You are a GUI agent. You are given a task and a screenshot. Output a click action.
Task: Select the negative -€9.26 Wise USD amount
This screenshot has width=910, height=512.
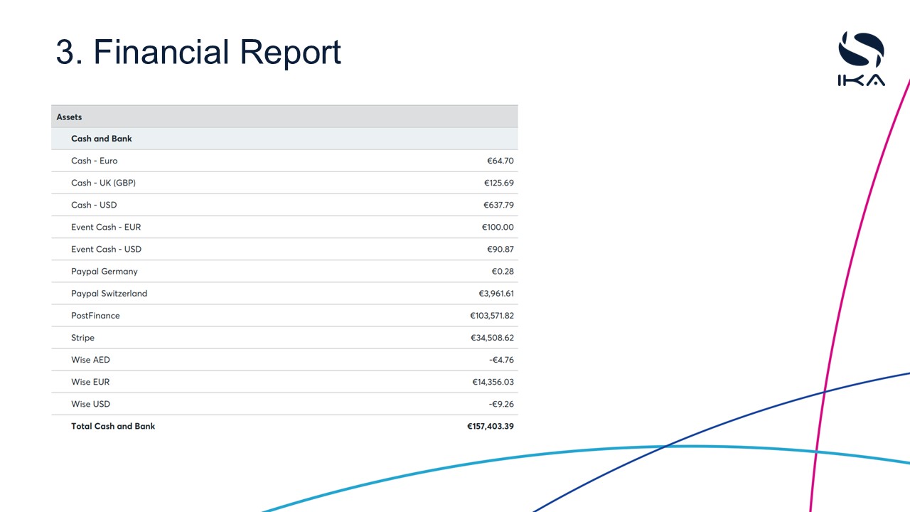[x=500, y=404]
